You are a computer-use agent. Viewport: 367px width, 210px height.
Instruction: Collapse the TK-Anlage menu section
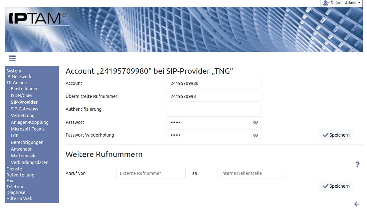tap(17, 83)
